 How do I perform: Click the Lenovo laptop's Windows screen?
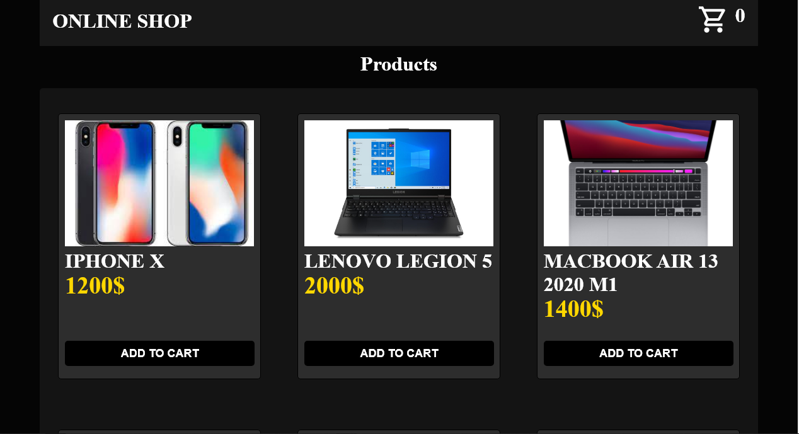(x=399, y=159)
